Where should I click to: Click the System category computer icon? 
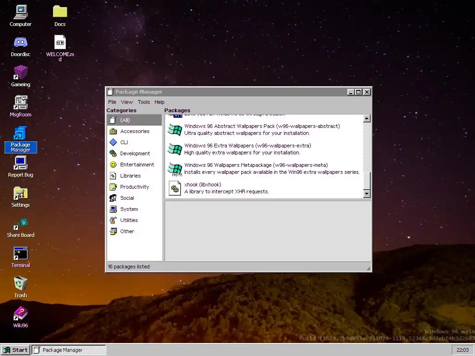click(113, 209)
